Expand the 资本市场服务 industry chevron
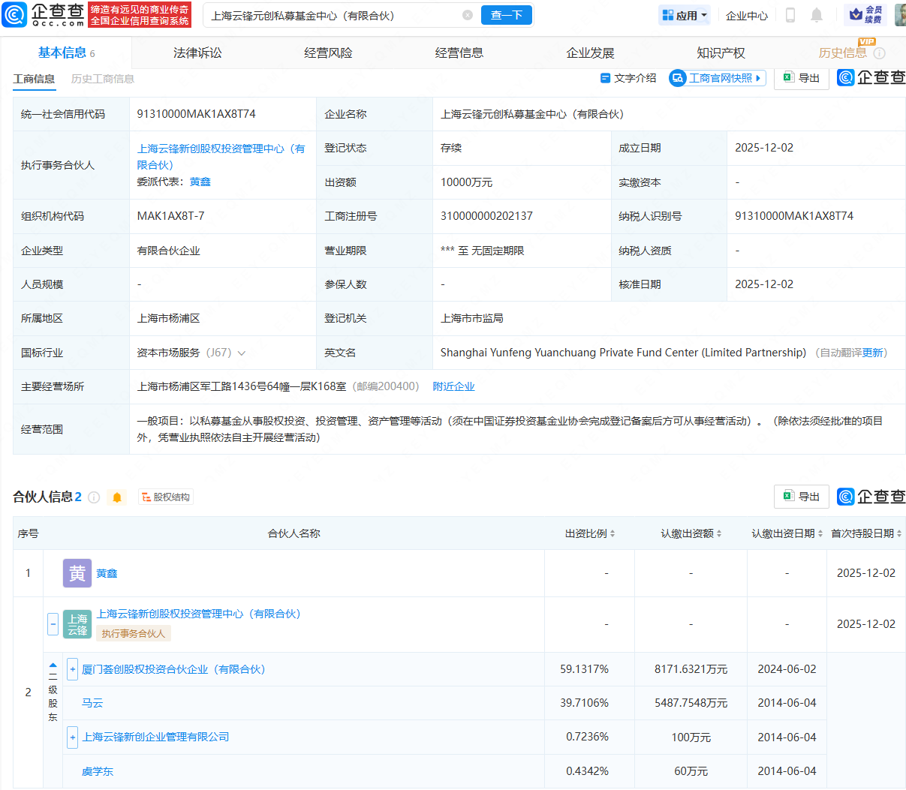 coord(242,353)
